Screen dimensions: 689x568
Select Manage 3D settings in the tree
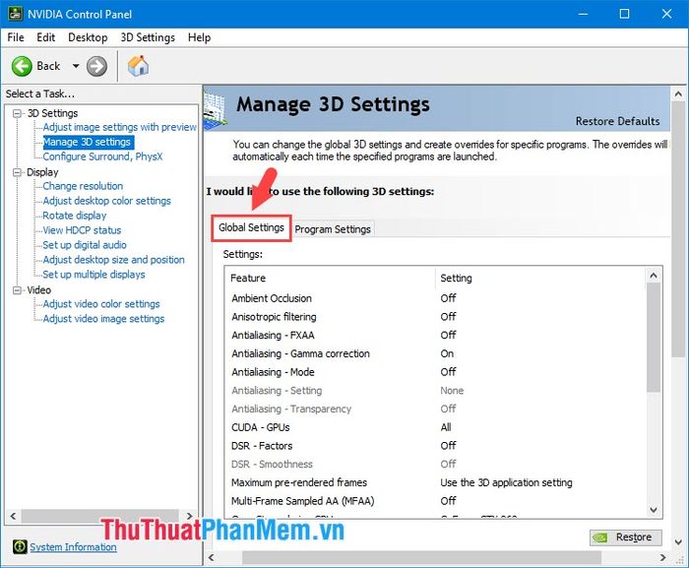coord(87,142)
